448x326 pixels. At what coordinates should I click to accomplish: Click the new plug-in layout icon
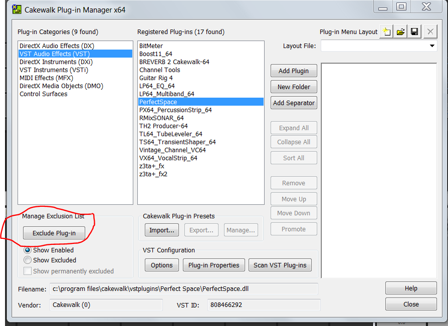(386, 32)
